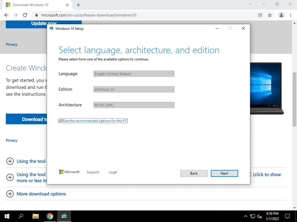Switch to Windows Setup taskbar icon
This screenshot has height=222, width=297.
(x=64, y=216)
